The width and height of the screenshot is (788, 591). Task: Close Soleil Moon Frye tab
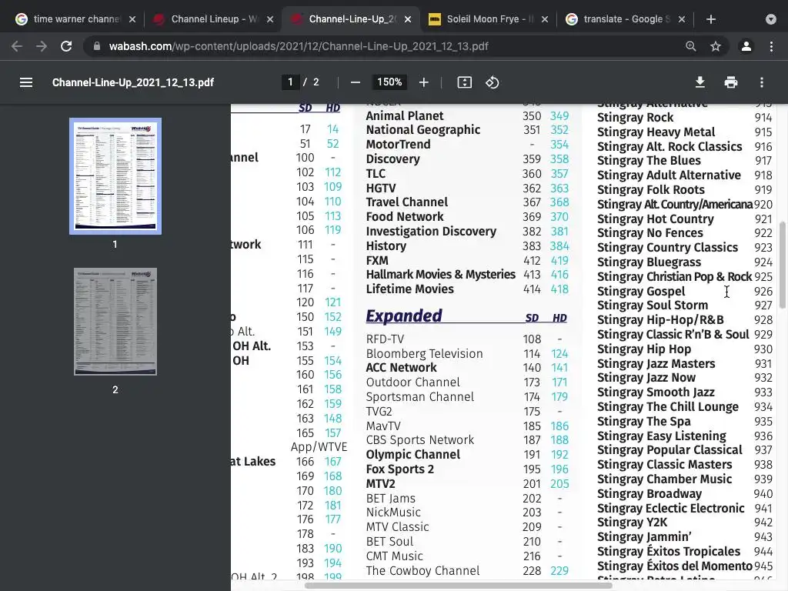pos(545,19)
